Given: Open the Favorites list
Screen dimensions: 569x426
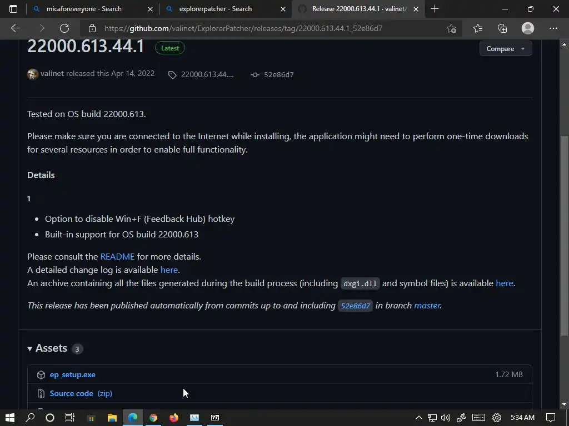Looking at the screenshot, I should coord(477,28).
